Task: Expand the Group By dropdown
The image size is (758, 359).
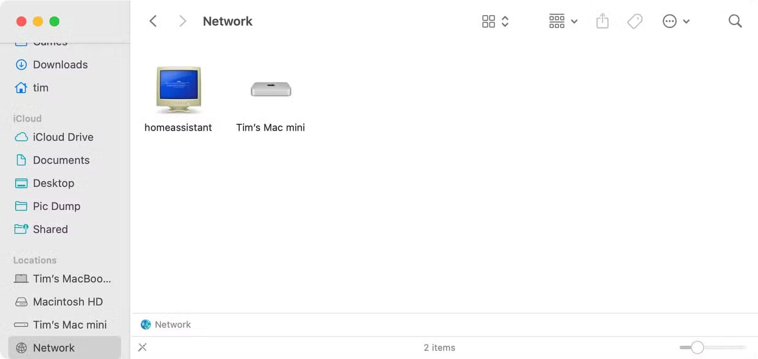Action: [x=563, y=21]
